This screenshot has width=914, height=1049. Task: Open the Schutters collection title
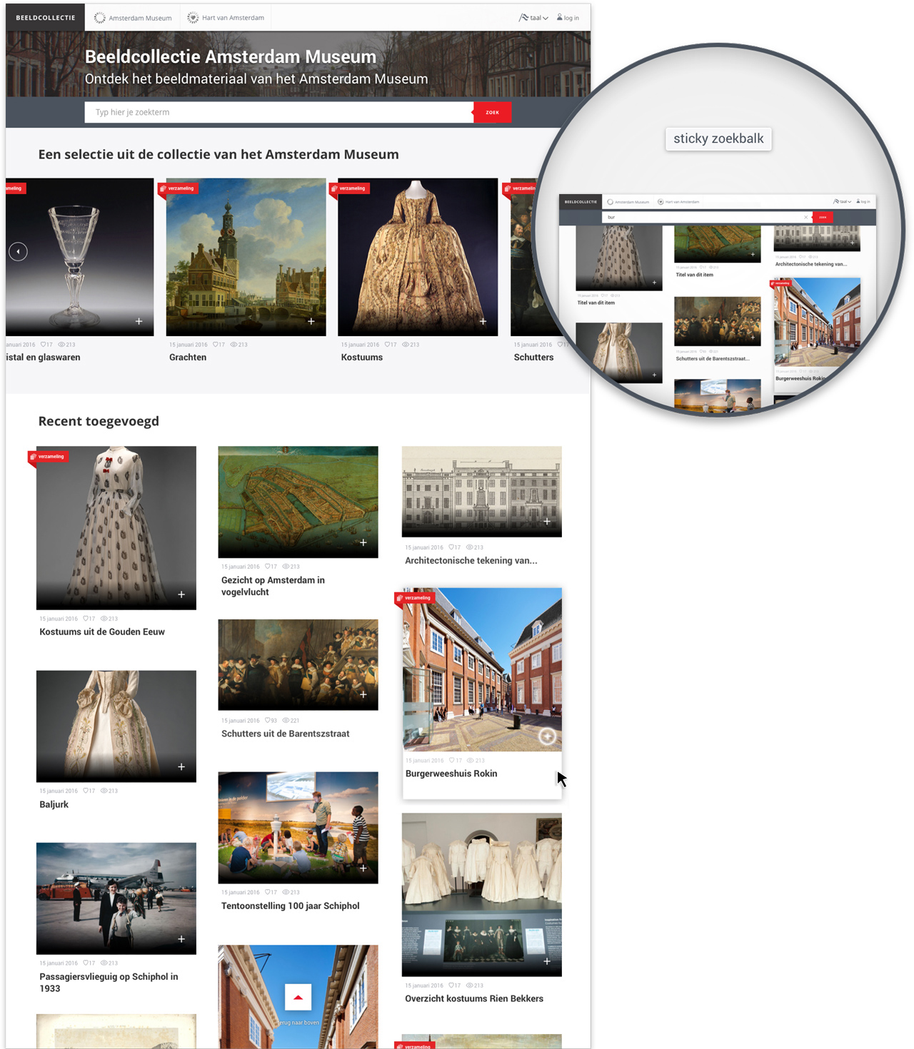click(x=533, y=358)
